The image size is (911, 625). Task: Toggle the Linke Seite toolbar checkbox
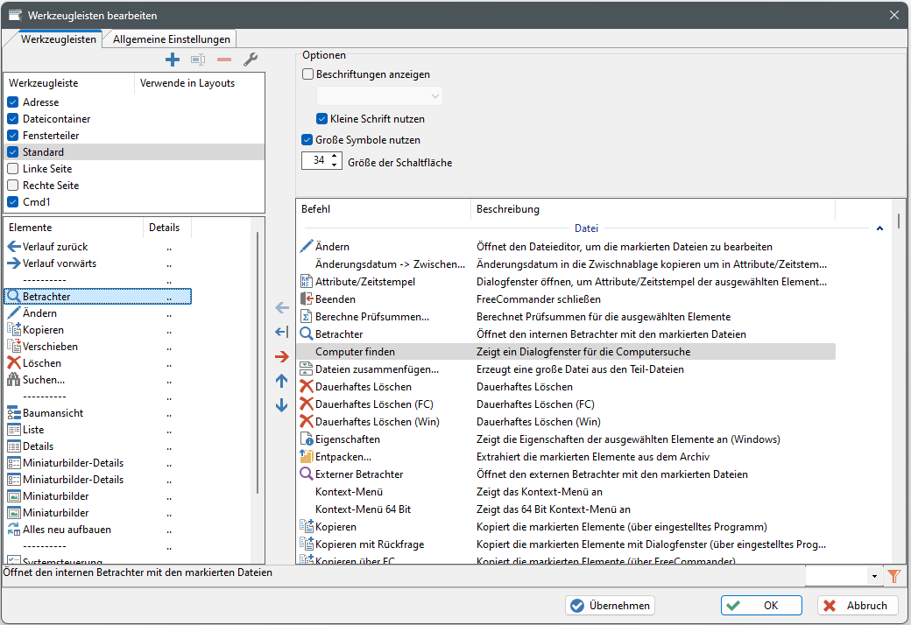click(x=13, y=169)
